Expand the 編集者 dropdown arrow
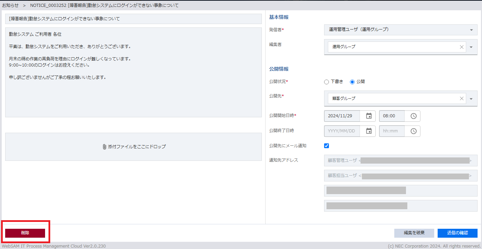The height and width of the screenshot is (249, 482). pos(471,47)
